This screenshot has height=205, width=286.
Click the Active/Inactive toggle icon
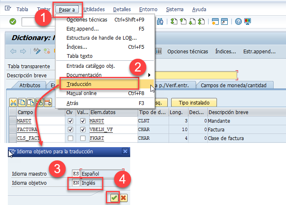click(47, 51)
